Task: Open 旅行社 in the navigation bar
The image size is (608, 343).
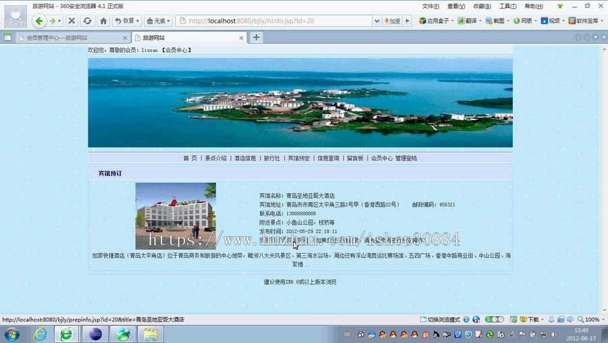Action: tap(272, 158)
